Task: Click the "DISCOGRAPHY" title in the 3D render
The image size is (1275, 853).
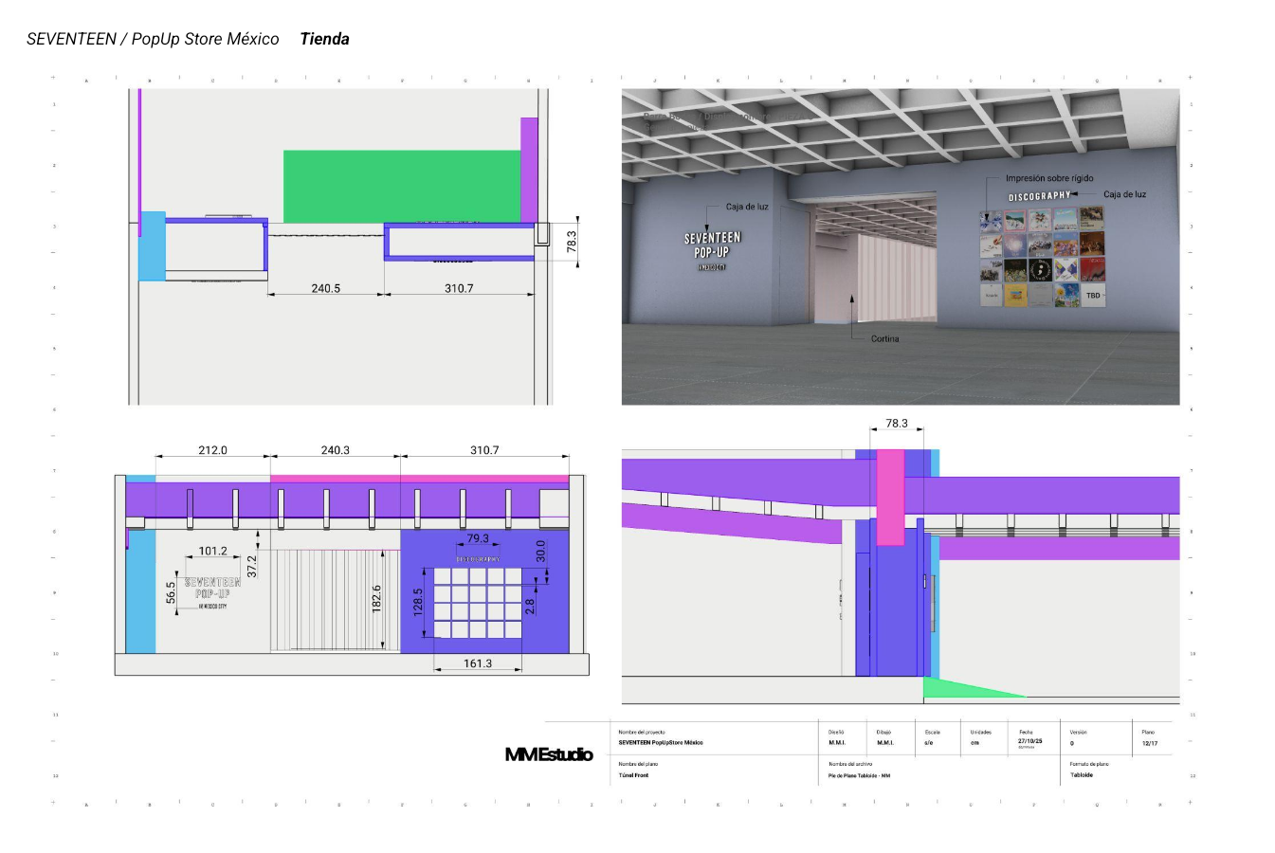Action: [1039, 197]
